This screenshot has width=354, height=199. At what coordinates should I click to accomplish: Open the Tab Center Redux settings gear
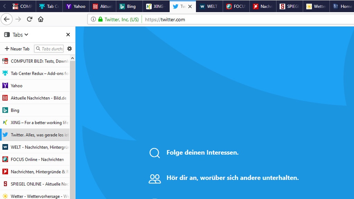click(69, 49)
